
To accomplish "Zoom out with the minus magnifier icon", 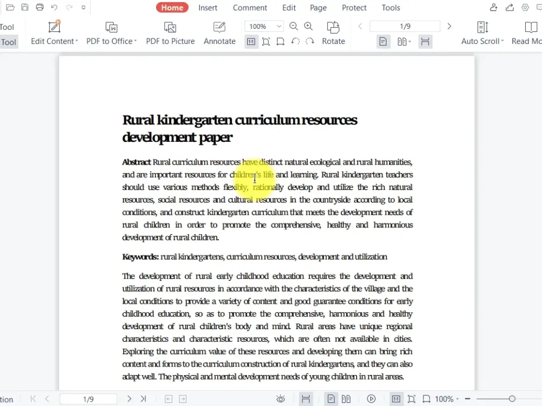I will click(x=293, y=26).
